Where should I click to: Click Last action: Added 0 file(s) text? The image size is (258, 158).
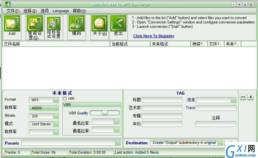click(x=137, y=152)
